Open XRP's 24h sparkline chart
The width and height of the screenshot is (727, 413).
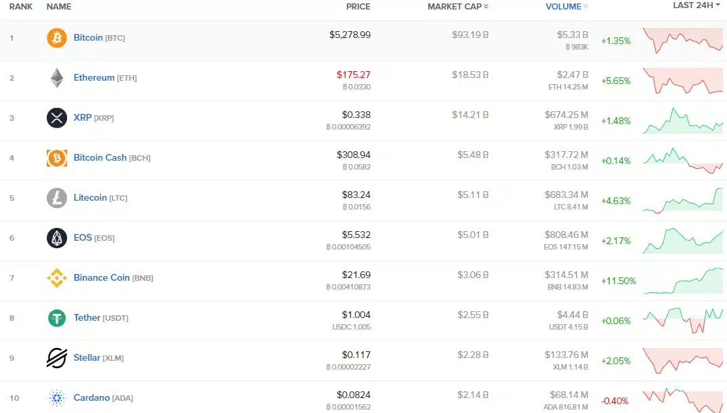[x=682, y=121]
